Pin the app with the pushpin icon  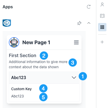[79, 23]
